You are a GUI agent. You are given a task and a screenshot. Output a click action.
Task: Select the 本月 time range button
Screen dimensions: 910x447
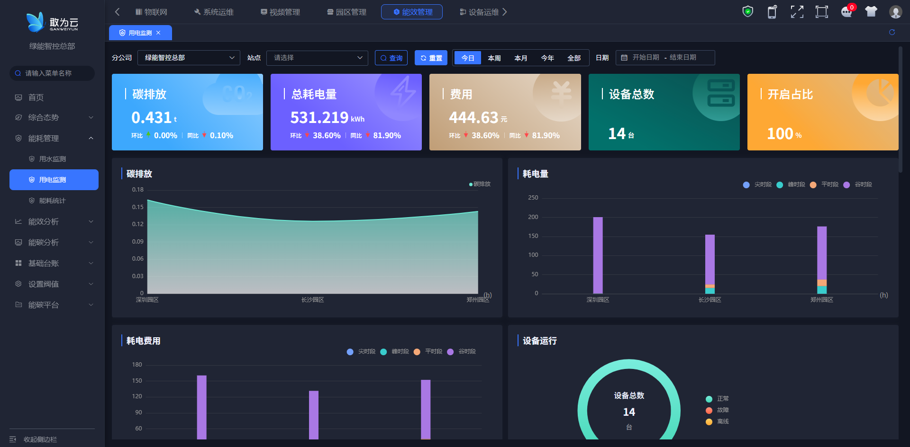point(521,58)
